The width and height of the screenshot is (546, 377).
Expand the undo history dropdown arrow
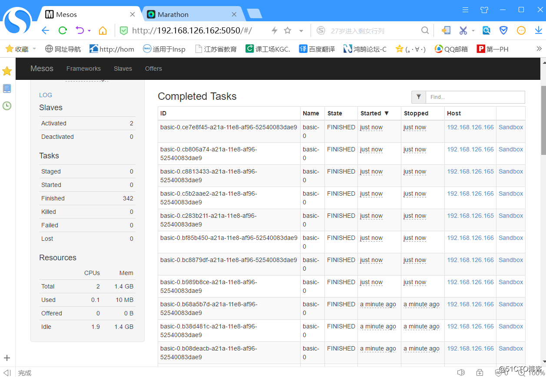pos(89,31)
